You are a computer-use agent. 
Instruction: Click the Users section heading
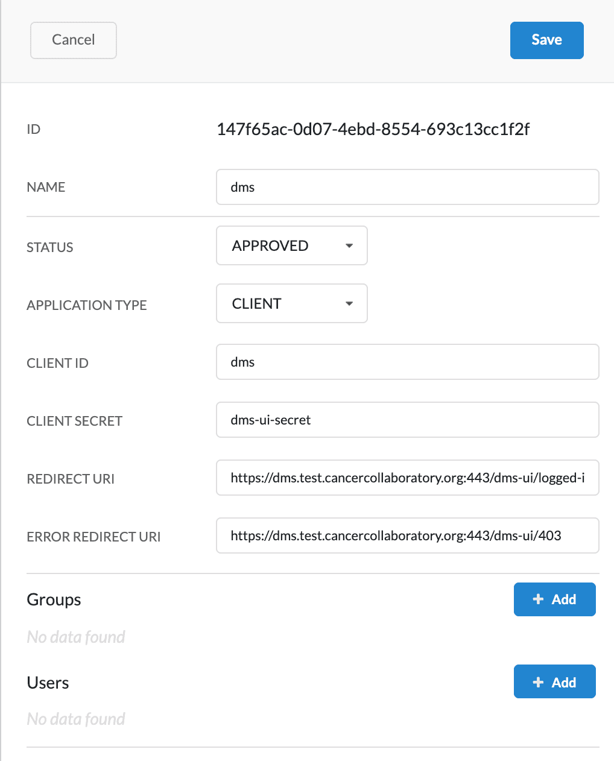pyautogui.click(x=48, y=683)
